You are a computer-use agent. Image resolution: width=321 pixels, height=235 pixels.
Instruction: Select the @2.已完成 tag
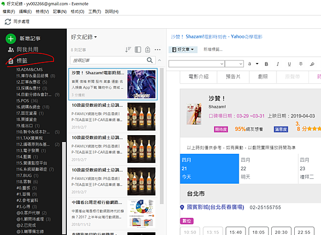26,225
